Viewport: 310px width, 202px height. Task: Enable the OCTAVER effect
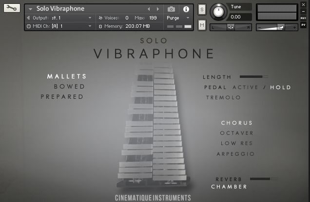(237, 133)
